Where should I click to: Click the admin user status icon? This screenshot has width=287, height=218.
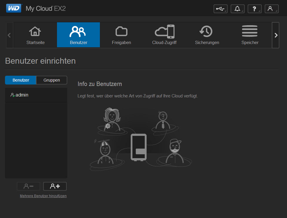[x=12, y=95]
